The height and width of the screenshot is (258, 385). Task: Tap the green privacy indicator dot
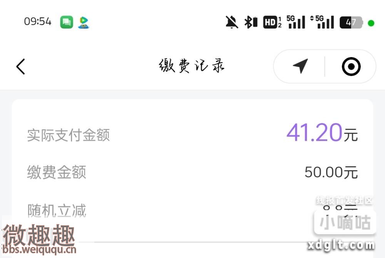[371, 23]
